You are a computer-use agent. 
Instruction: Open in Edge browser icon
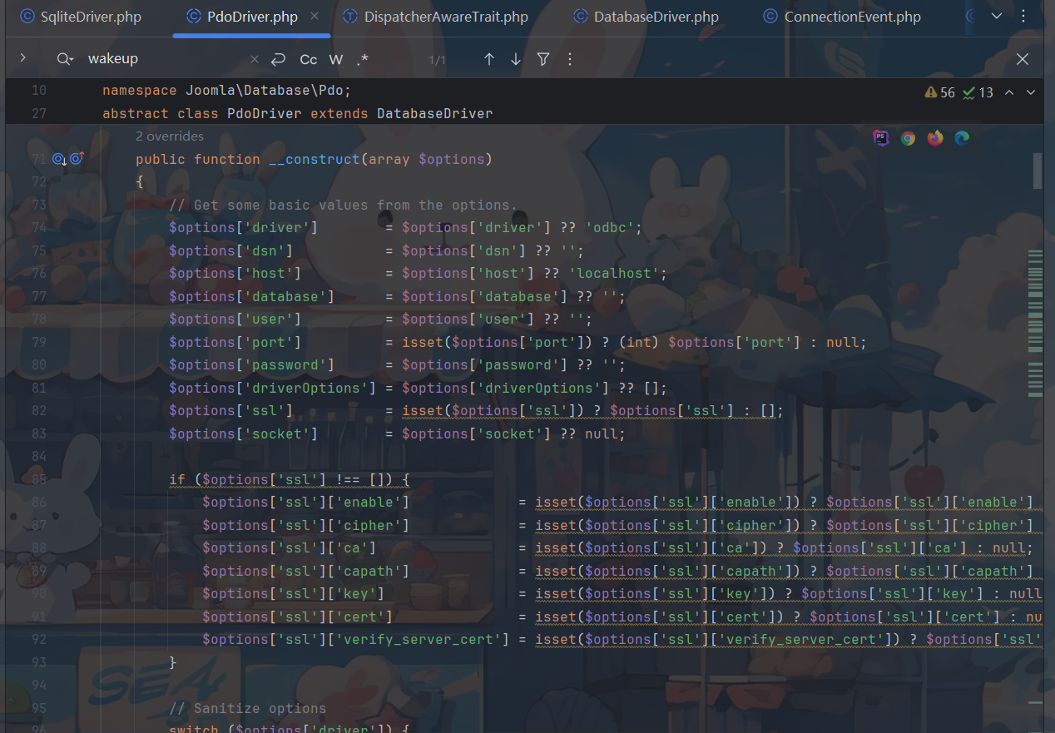[x=962, y=138]
